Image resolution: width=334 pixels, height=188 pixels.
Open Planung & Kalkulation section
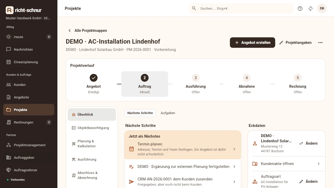click(x=92, y=144)
